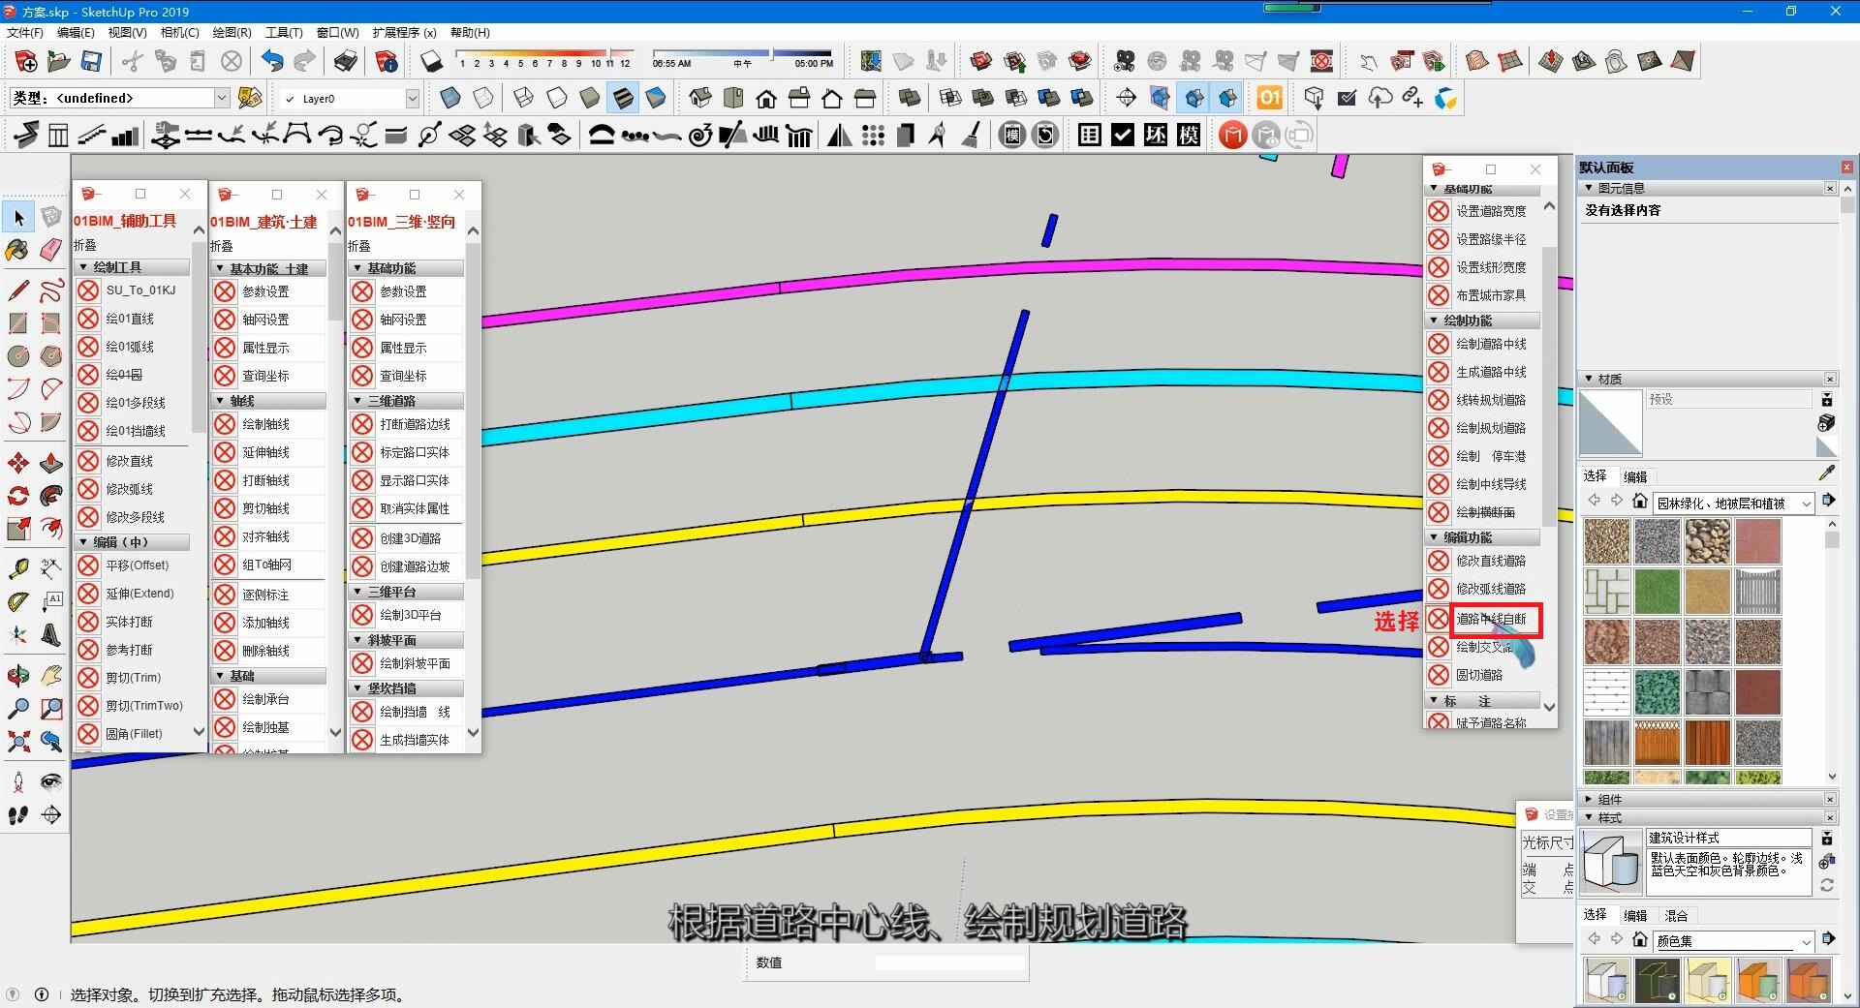1860x1008 pixels.
Task: Select the Iso house view
Action: tap(700, 98)
